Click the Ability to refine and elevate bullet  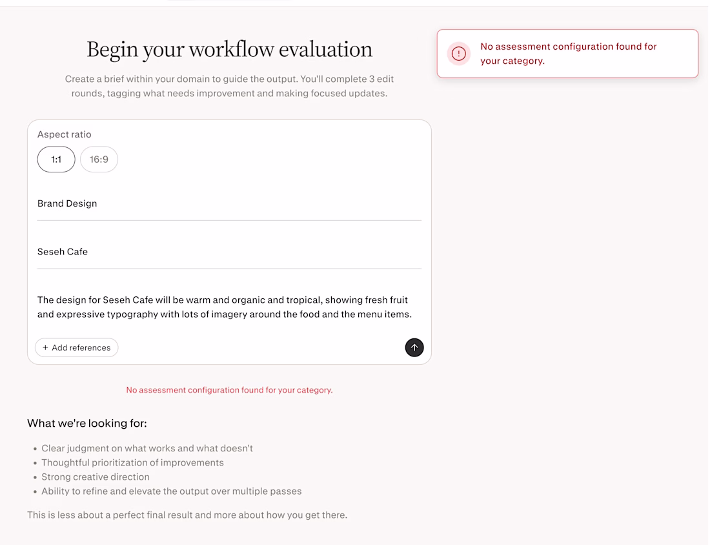click(x=171, y=491)
